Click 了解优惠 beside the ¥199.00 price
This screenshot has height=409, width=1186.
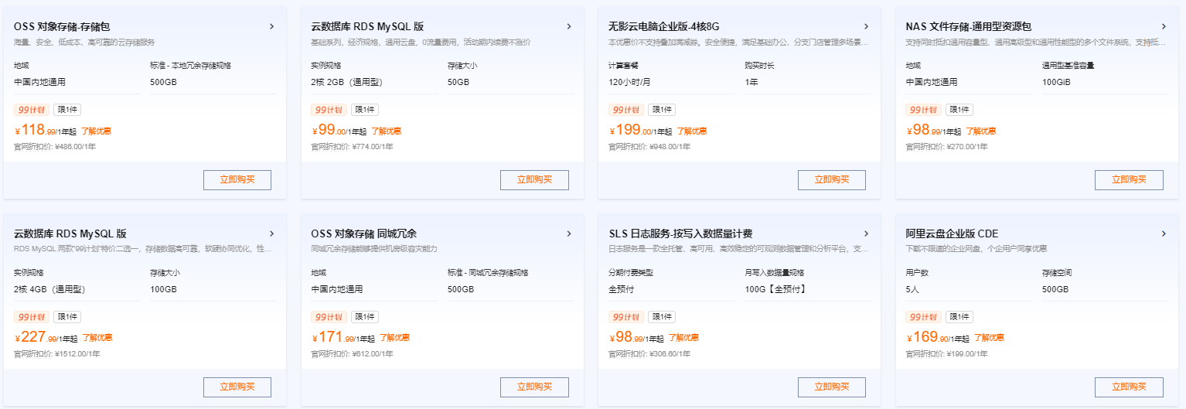point(691,131)
